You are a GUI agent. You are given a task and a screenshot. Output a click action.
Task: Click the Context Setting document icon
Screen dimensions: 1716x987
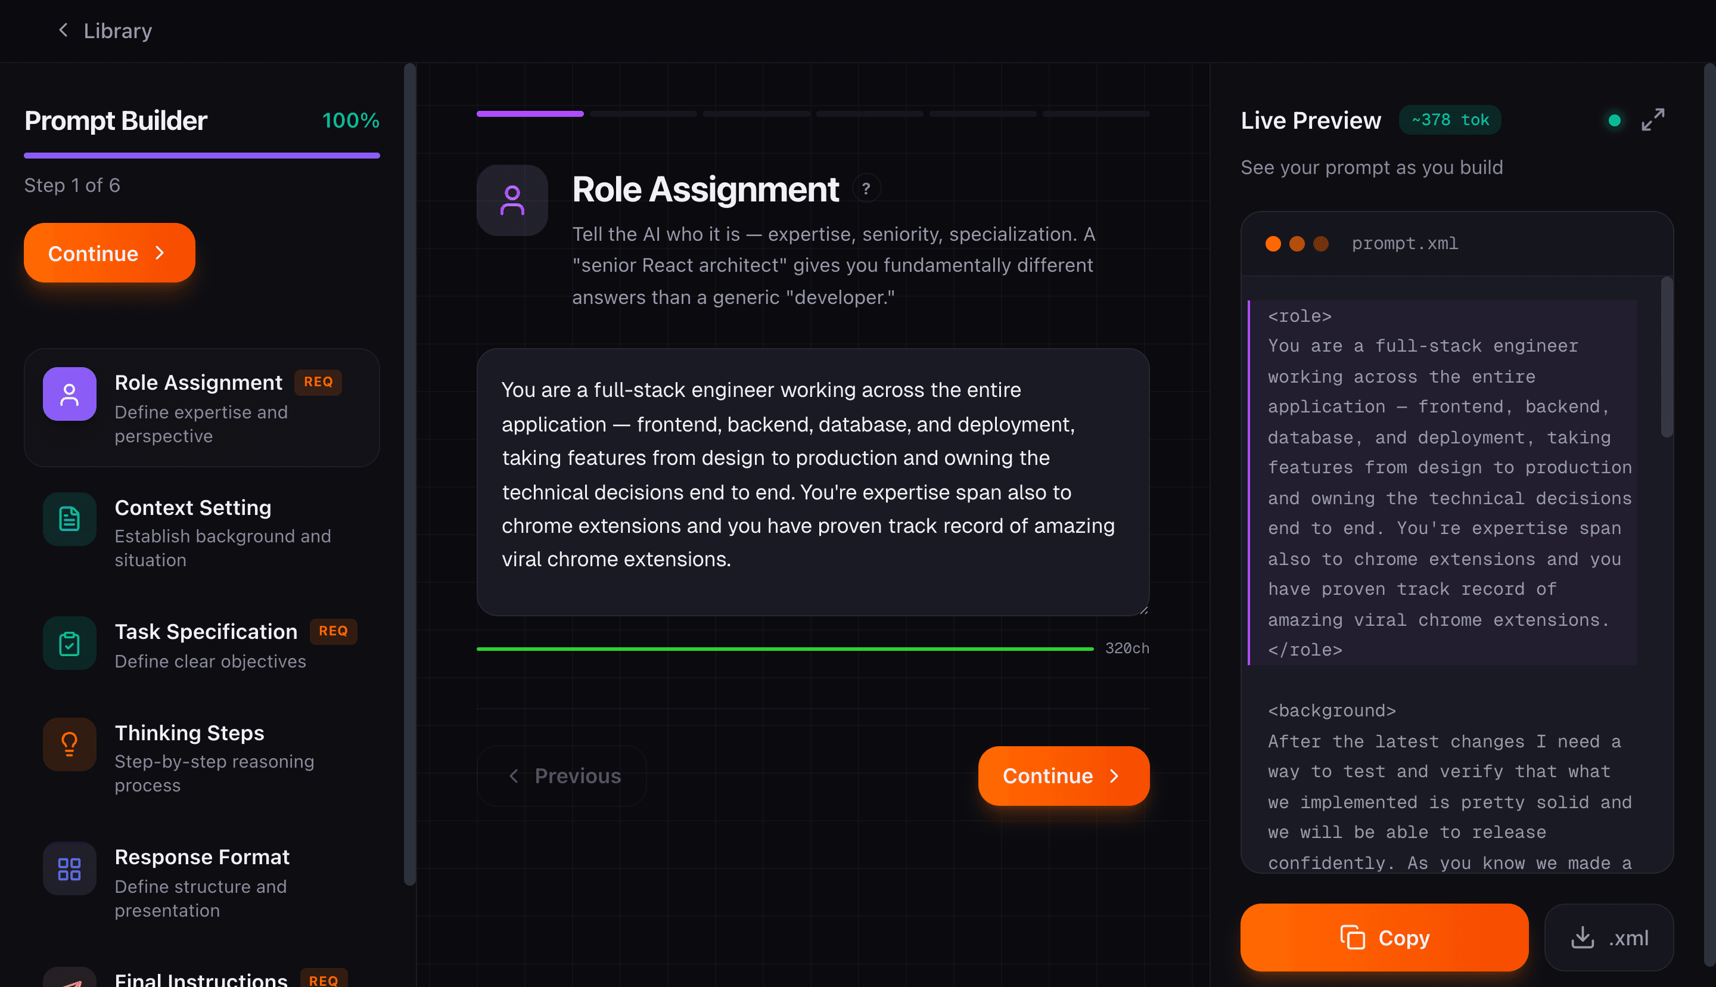[69, 519]
